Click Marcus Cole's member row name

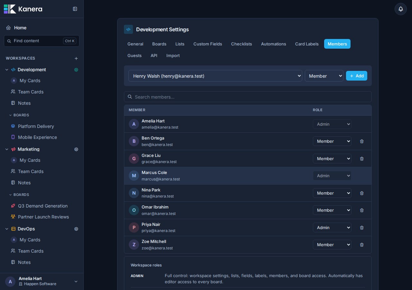(x=154, y=172)
